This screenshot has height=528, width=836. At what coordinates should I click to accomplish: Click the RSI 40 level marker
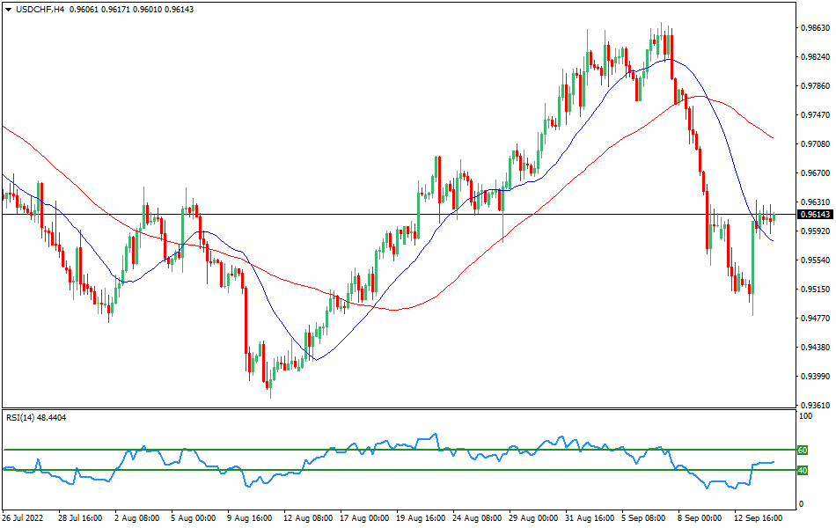pos(803,470)
